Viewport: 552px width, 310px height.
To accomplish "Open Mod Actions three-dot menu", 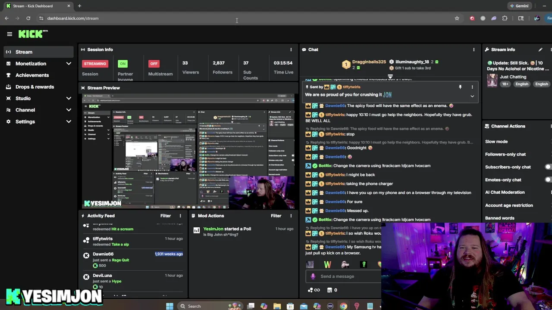I will pyautogui.click(x=291, y=216).
